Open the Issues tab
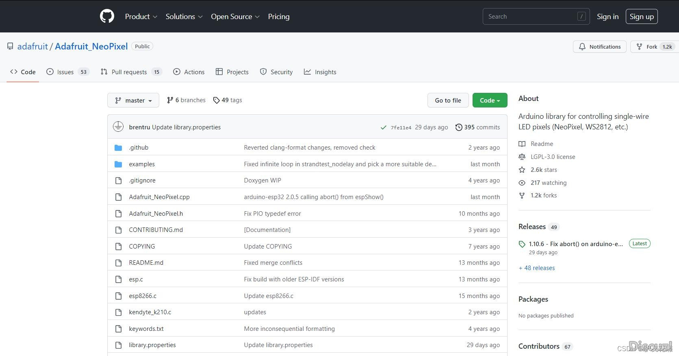The height and width of the screenshot is (356, 679). (x=67, y=72)
